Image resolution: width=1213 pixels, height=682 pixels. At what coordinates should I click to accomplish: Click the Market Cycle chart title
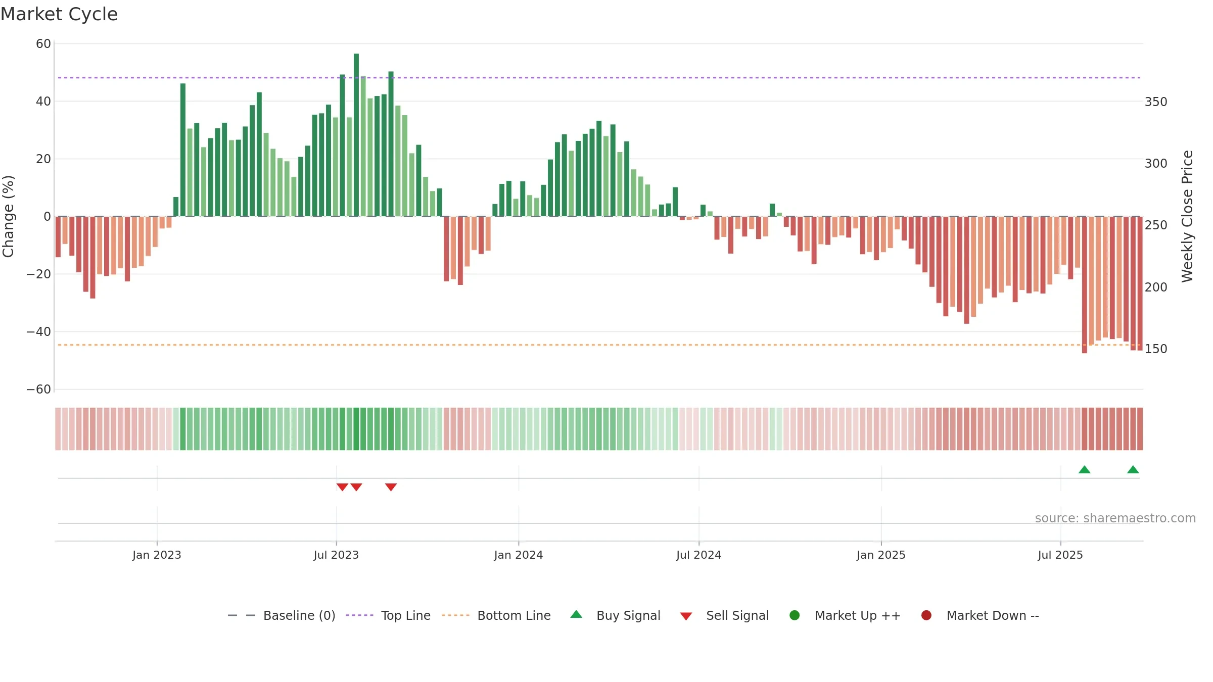pyautogui.click(x=59, y=14)
